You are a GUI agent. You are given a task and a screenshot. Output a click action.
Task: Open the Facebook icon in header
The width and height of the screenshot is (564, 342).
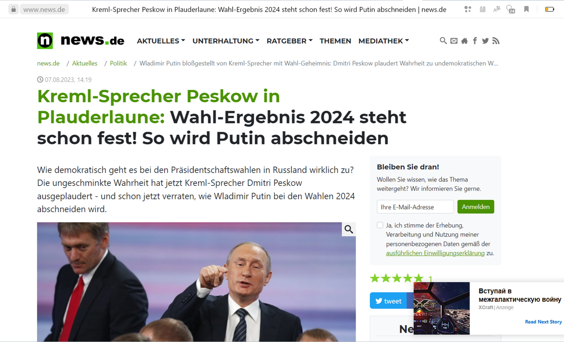tap(475, 41)
